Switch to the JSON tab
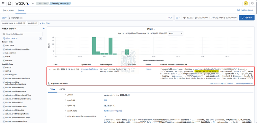This screenshot has height=123, width=257. (62, 90)
